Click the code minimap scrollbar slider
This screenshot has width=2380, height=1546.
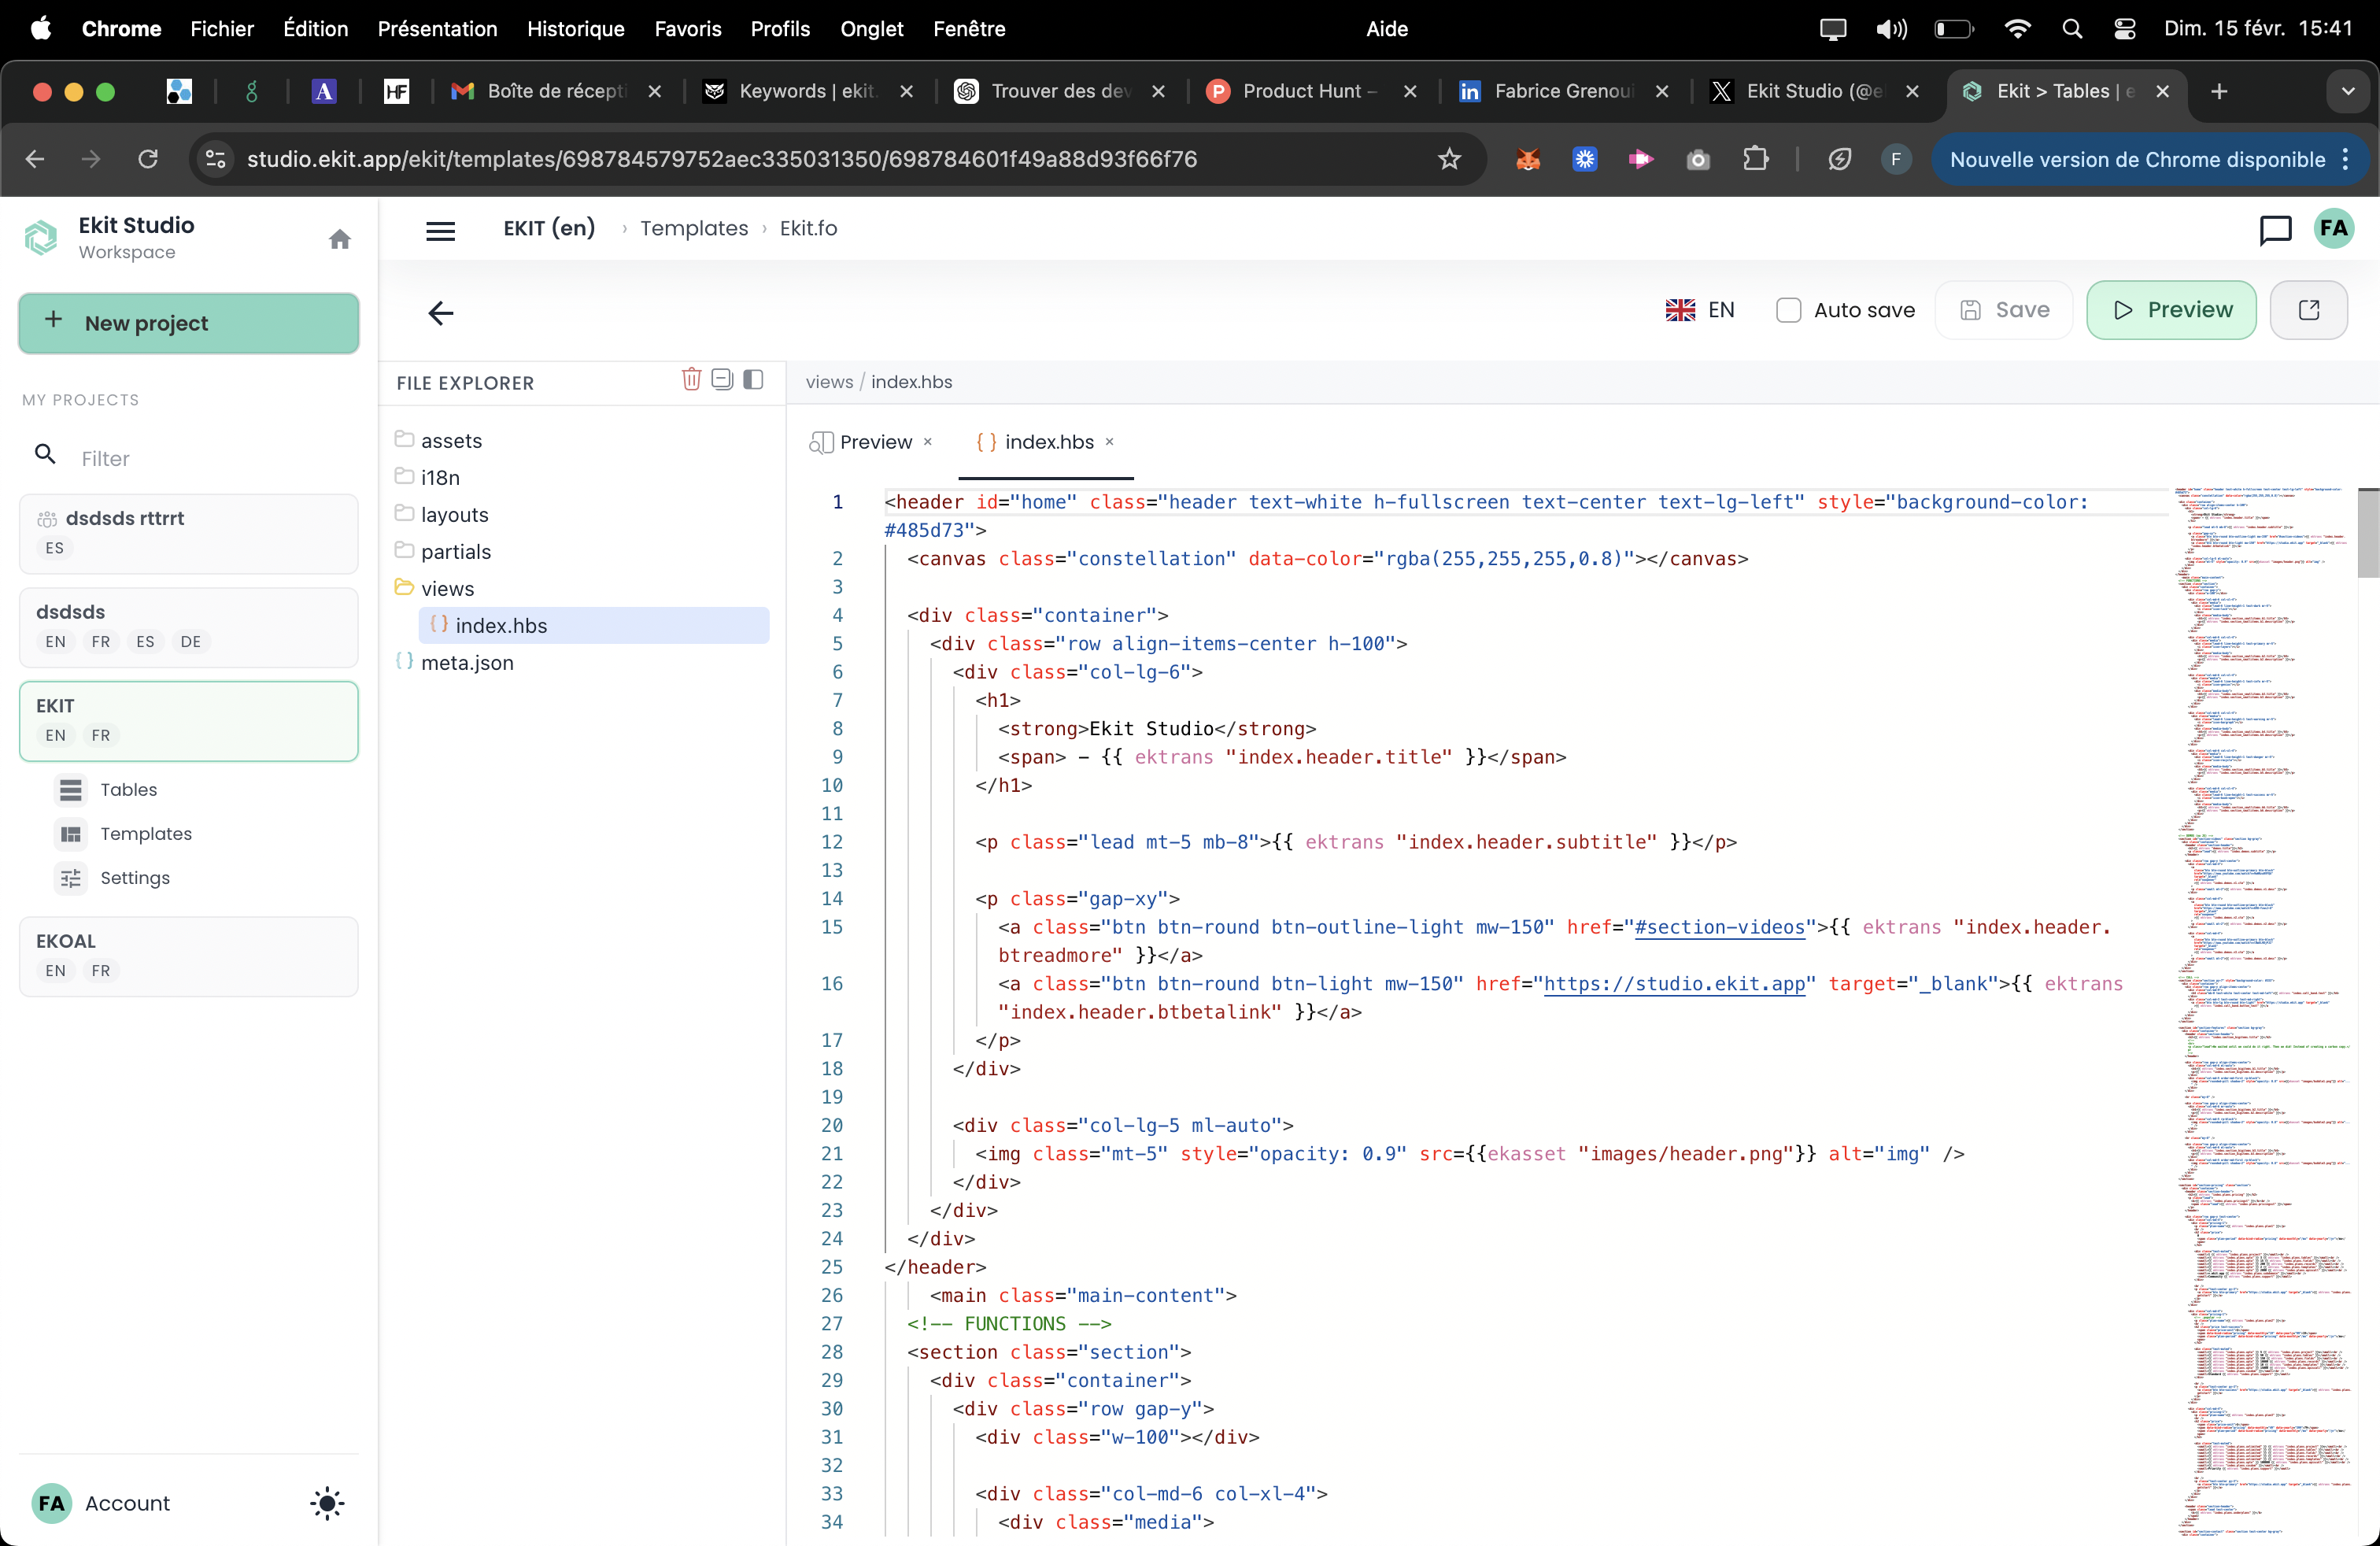point(2367,533)
